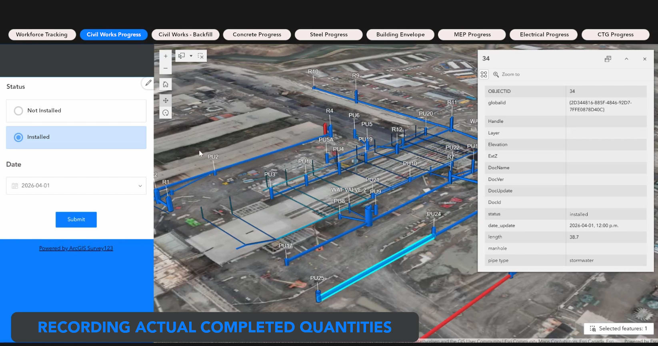Viewport: 658px width, 346px height.
Task: Zoom in on the map
Action: (166, 56)
